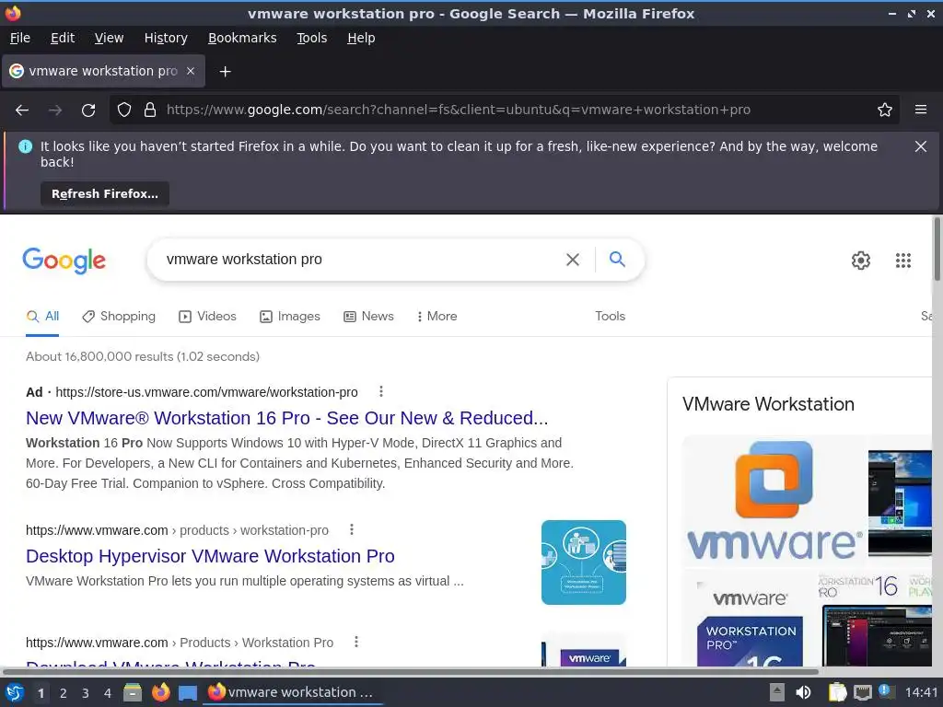Dismiss the Firefox refresh notification bar
Image resolution: width=943 pixels, height=707 pixels.
[x=921, y=146]
